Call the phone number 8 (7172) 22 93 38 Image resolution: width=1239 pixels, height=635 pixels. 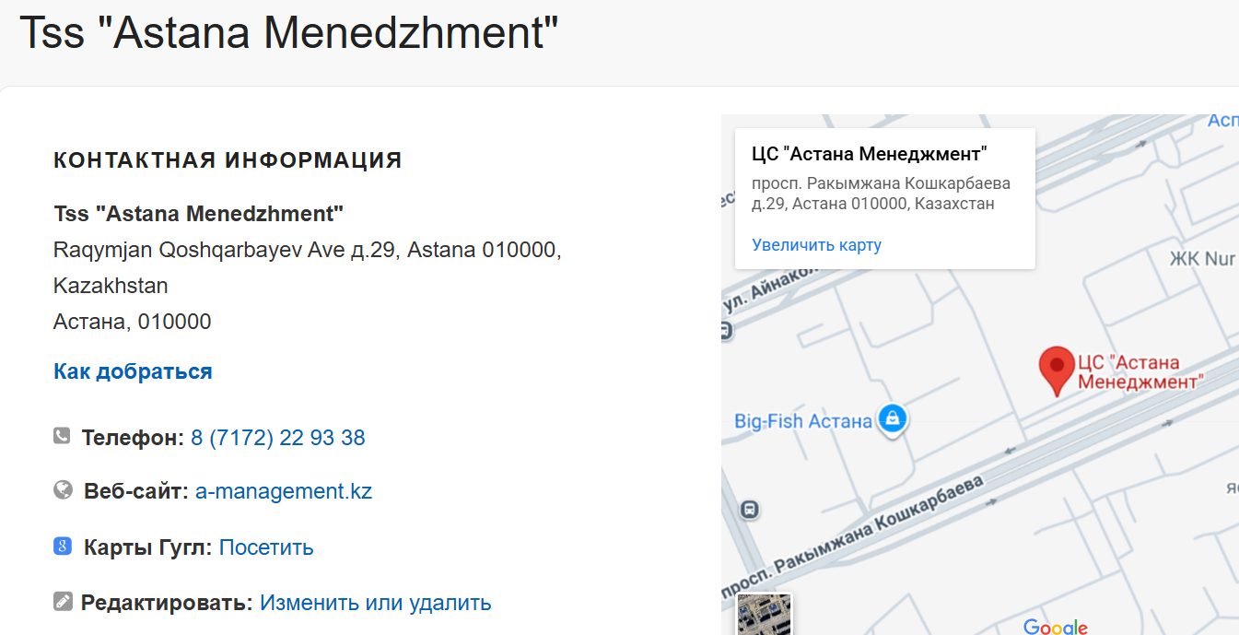[x=277, y=438]
